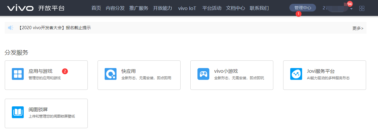This screenshot has height=137, width=378.
Task: Click text 管理您的应用和游戏
Action: (x=44, y=78)
